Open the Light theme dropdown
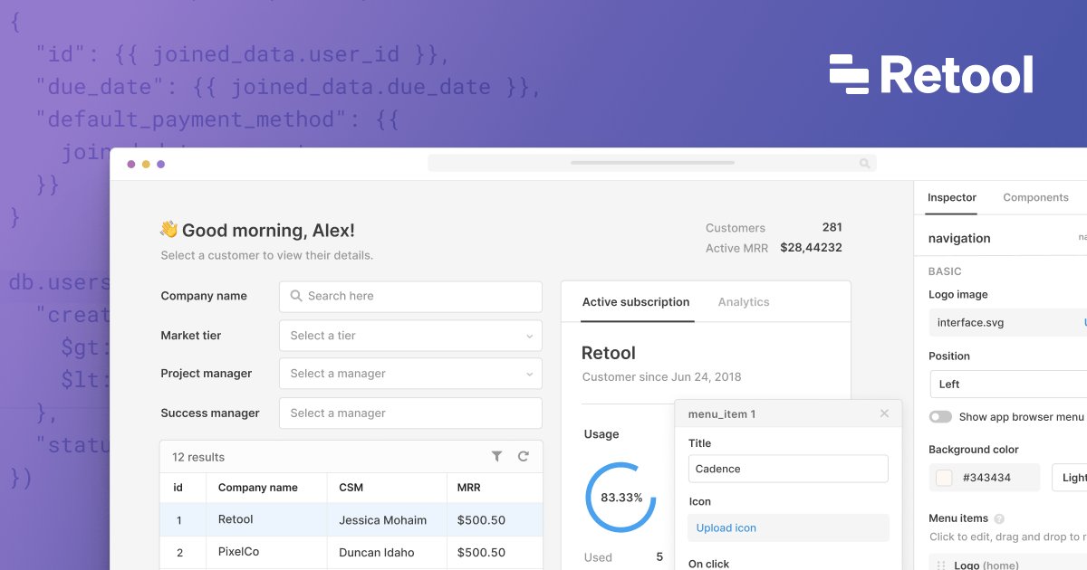1087x570 pixels. [1072, 477]
